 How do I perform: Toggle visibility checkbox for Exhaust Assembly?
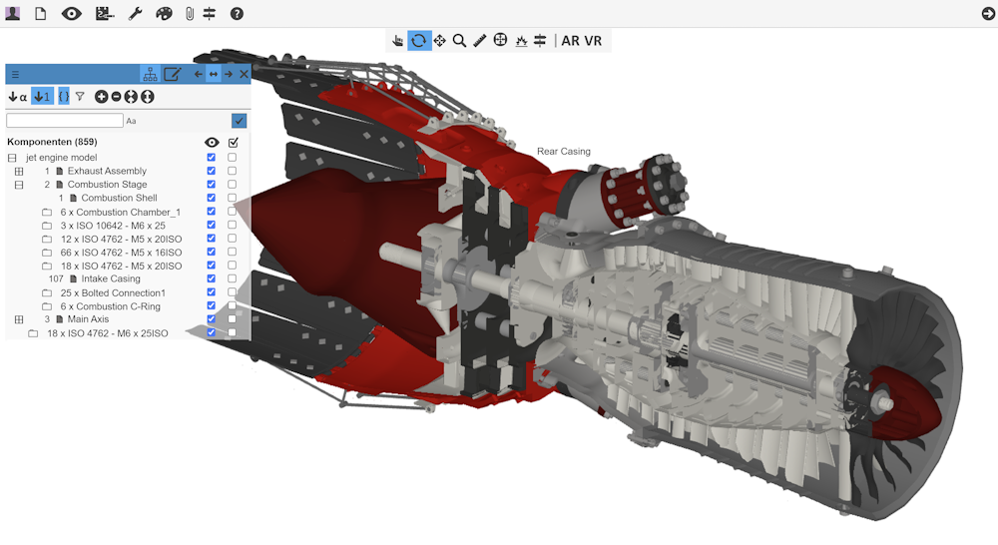pyautogui.click(x=211, y=171)
